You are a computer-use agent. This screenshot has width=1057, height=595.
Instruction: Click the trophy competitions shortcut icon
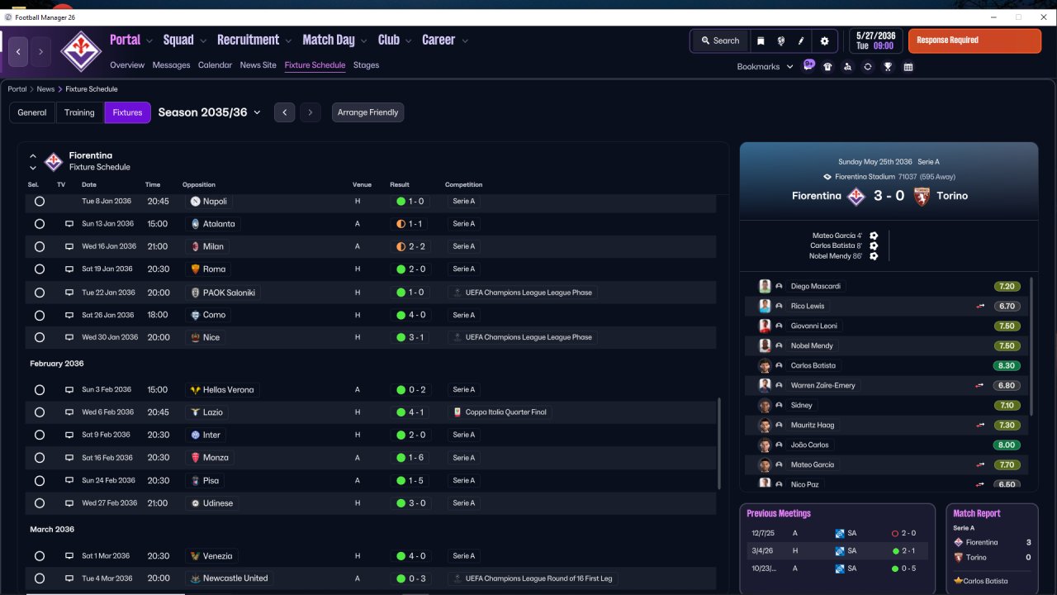888,67
